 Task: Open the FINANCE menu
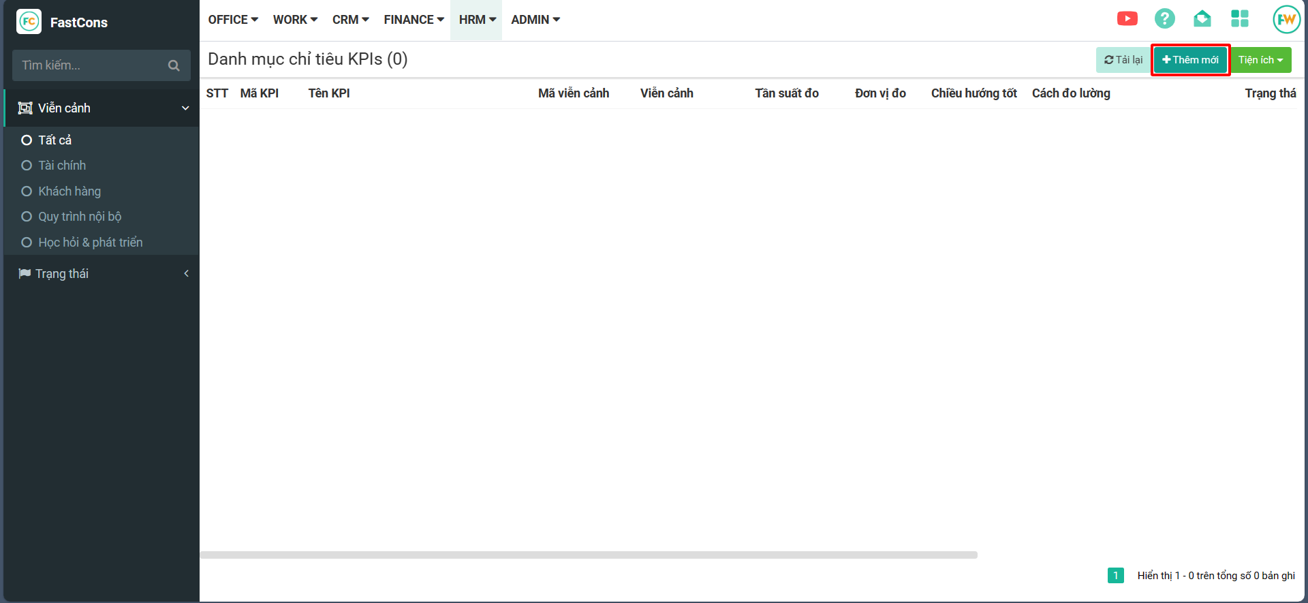(x=414, y=20)
